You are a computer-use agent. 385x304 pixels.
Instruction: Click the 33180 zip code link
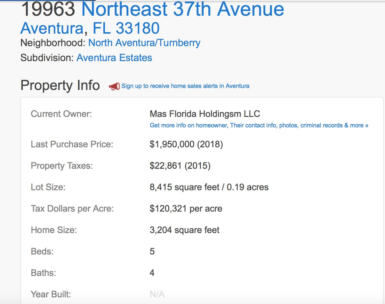tap(138, 28)
